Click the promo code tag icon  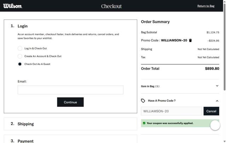pyautogui.click(x=143, y=101)
